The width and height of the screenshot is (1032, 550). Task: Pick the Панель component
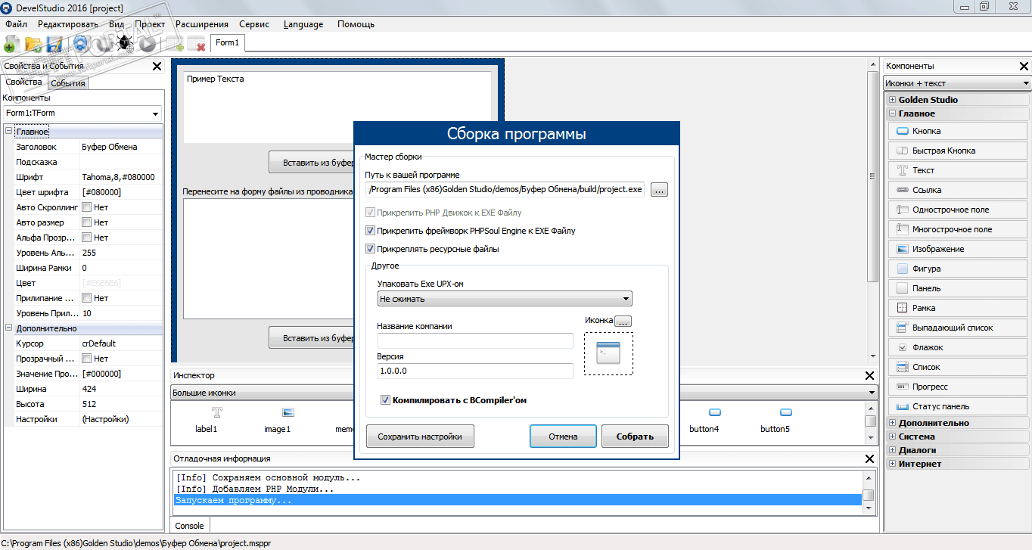[x=958, y=288]
